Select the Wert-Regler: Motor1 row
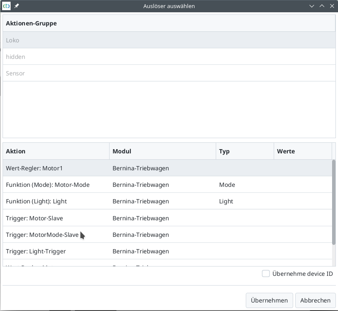The width and height of the screenshot is (338, 311). coord(34,168)
